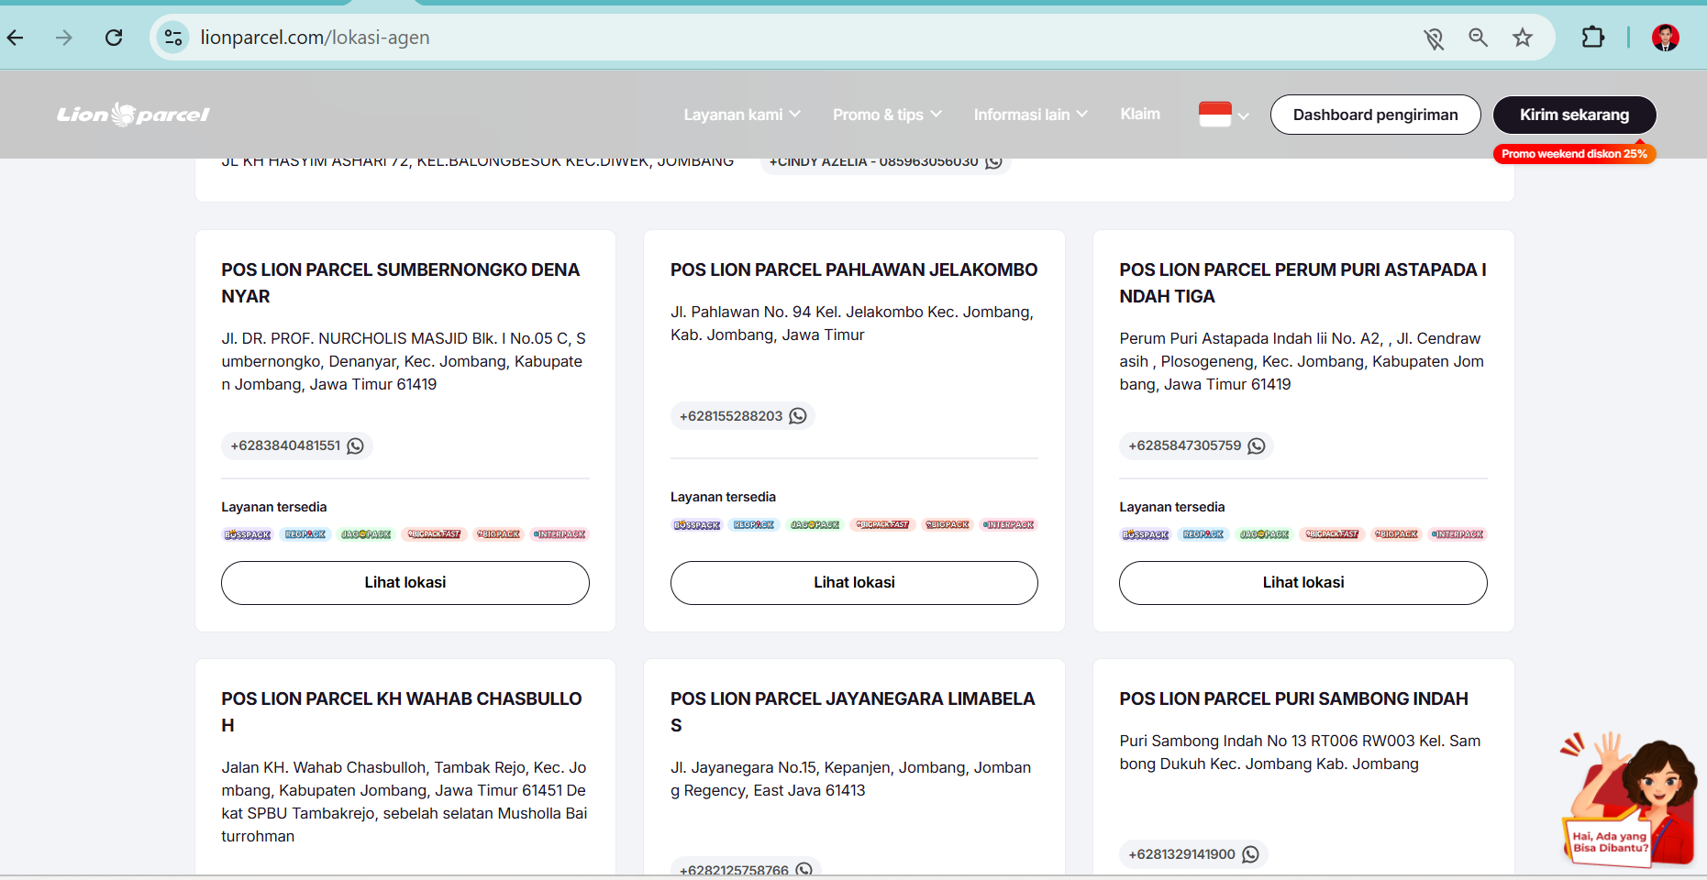Screen dimensions: 1707x880
Task: Click BIGPACK FAST badge in Sumbernongko Denanyar card
Action: [435, 534]
